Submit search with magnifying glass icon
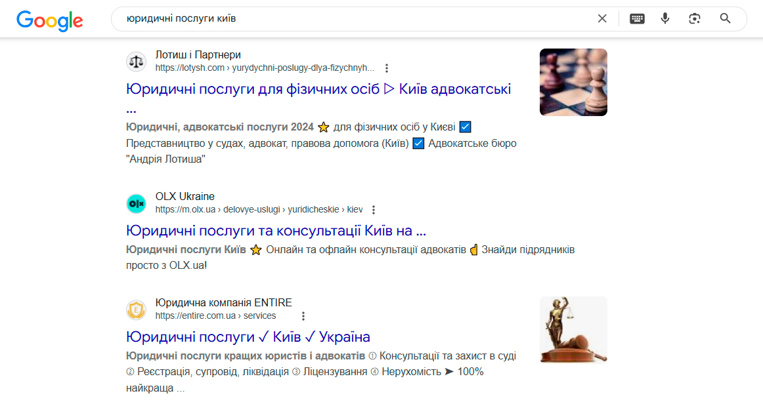 (725, 18)
